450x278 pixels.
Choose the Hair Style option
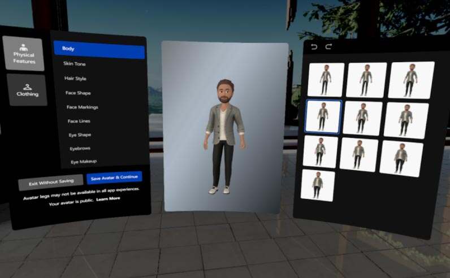pos(75,79)
